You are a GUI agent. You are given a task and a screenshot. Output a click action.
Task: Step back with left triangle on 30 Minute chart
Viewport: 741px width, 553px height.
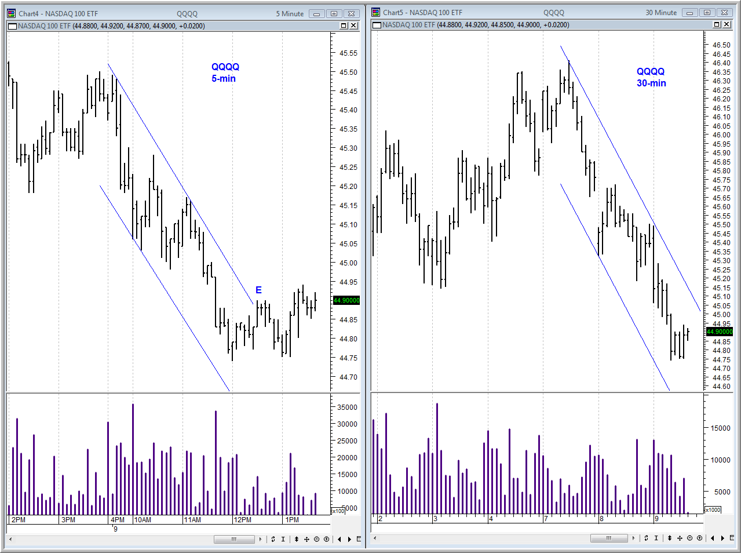[x=713, y=539]
